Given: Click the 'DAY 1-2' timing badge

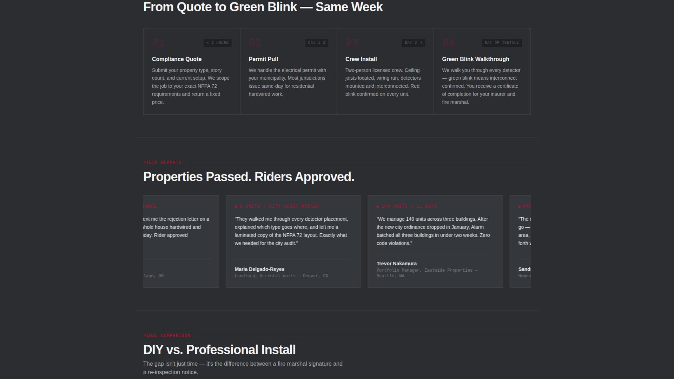Looking at the screenshot, I should pyautogui.click(x=317, y=43).
